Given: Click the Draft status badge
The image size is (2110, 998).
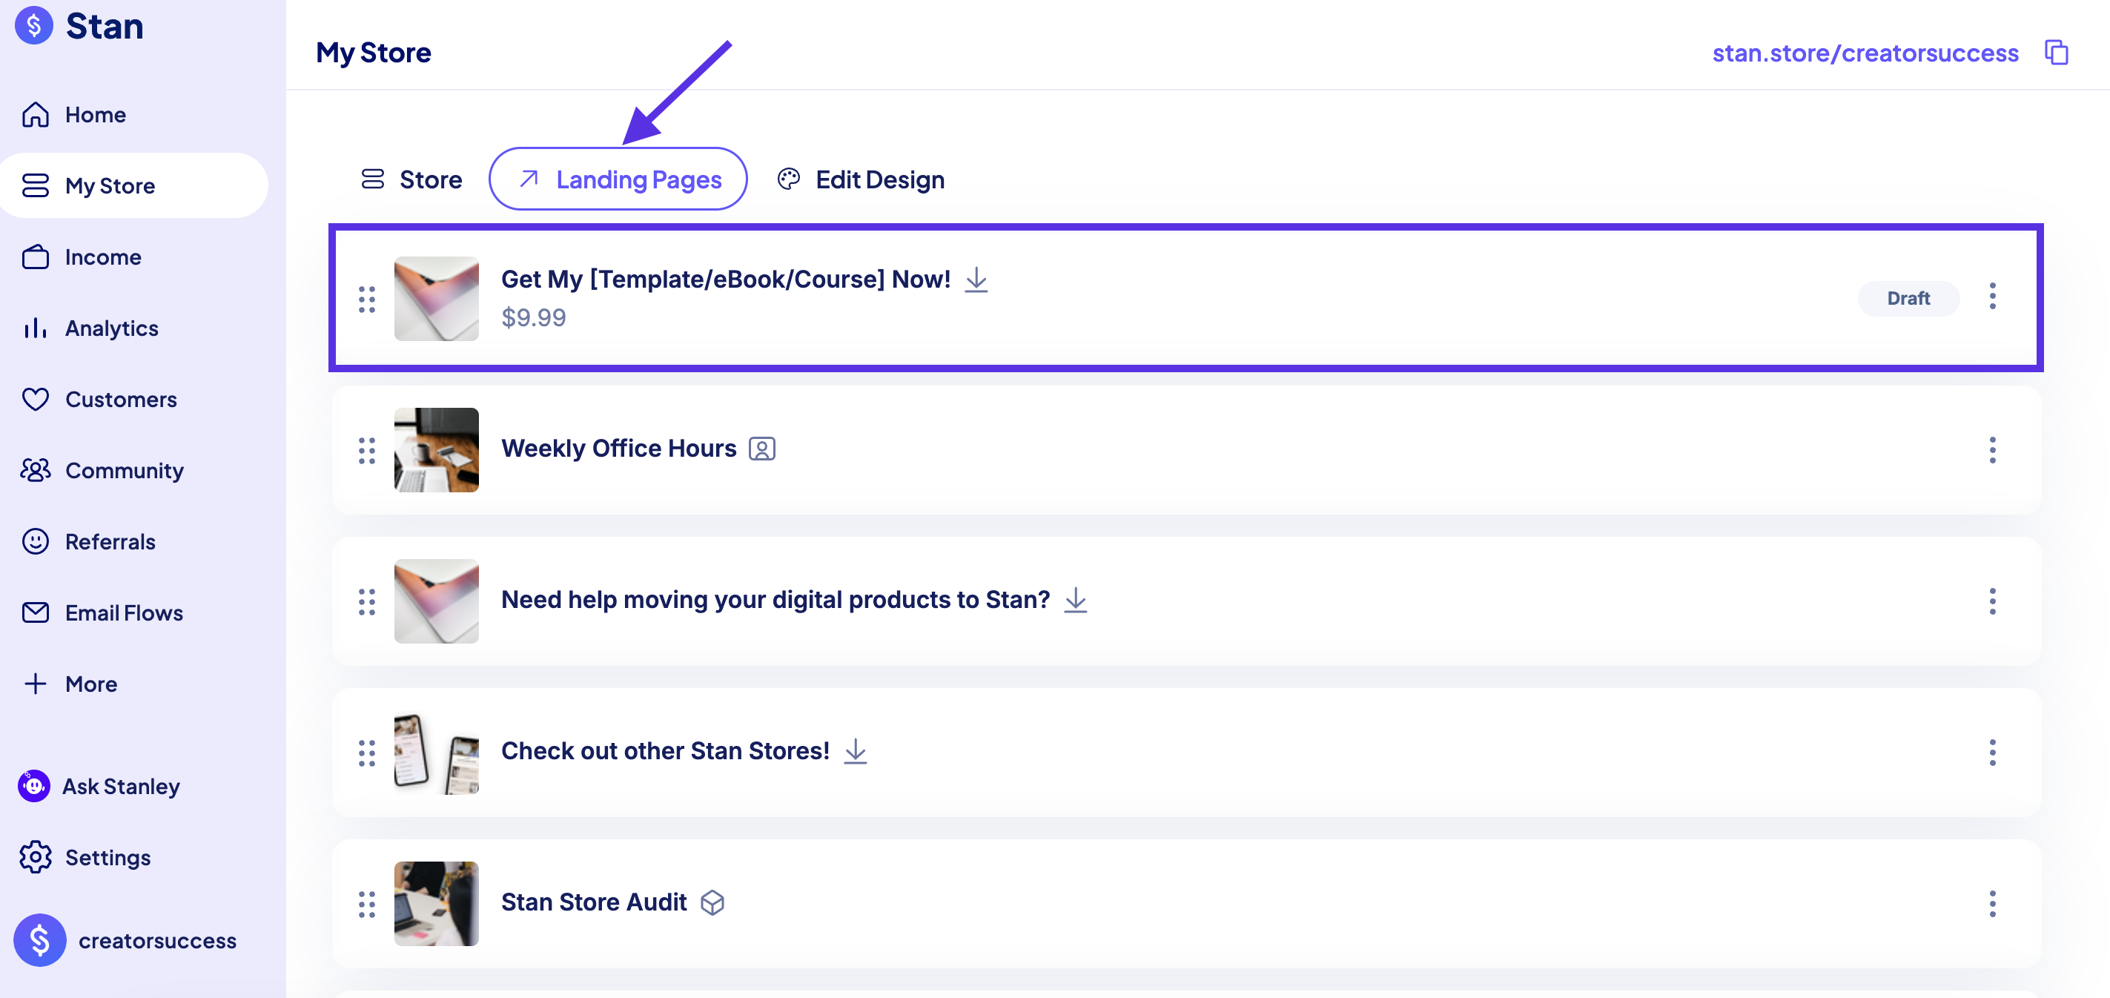Looking at the screenshot, I should 1908,298.
